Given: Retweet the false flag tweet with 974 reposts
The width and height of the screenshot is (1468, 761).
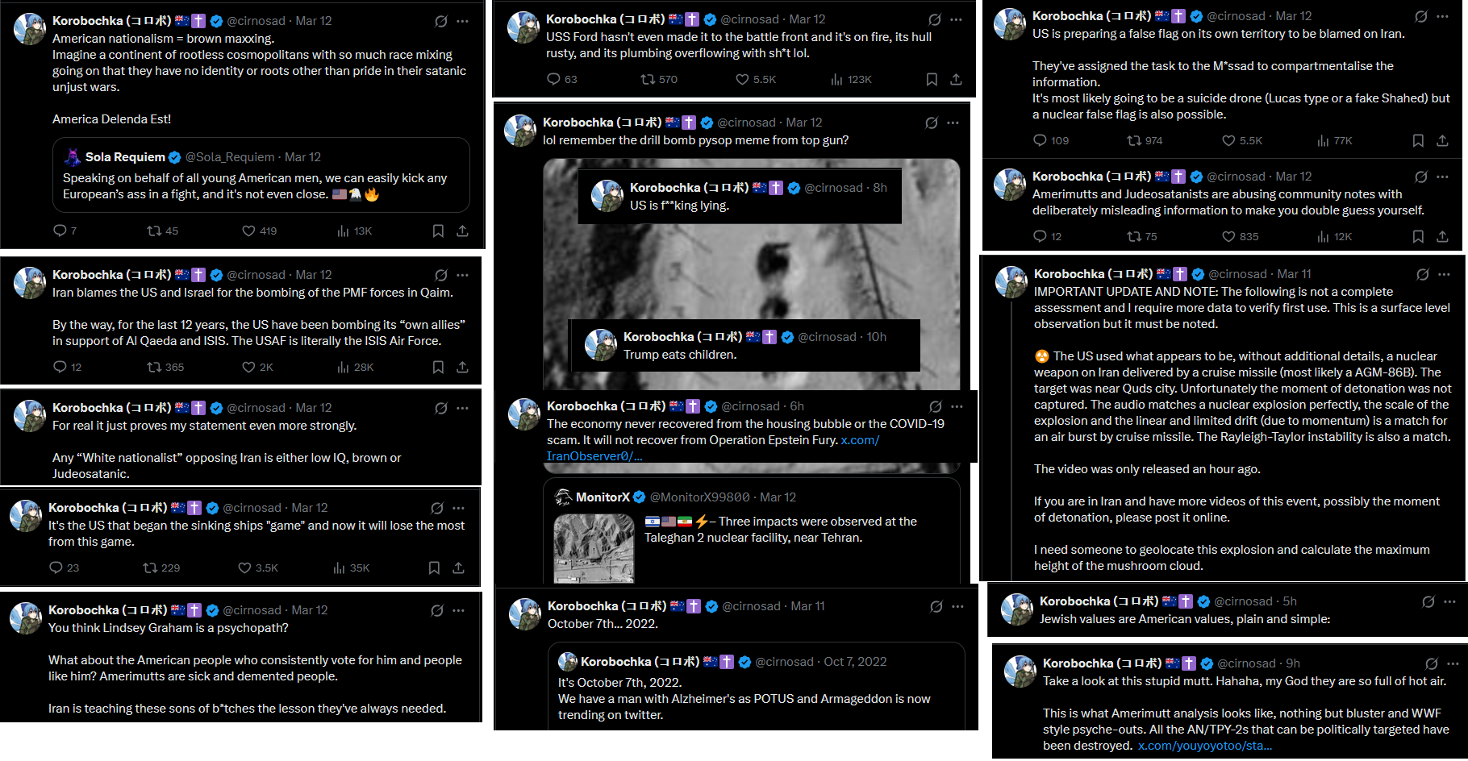Looking at the screenshot, I should pos(1145,140).
